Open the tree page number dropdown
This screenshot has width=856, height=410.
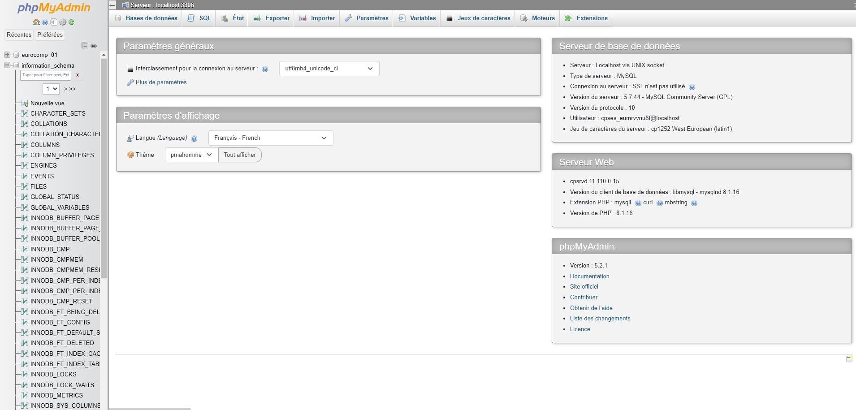click(x=51, y=89)
